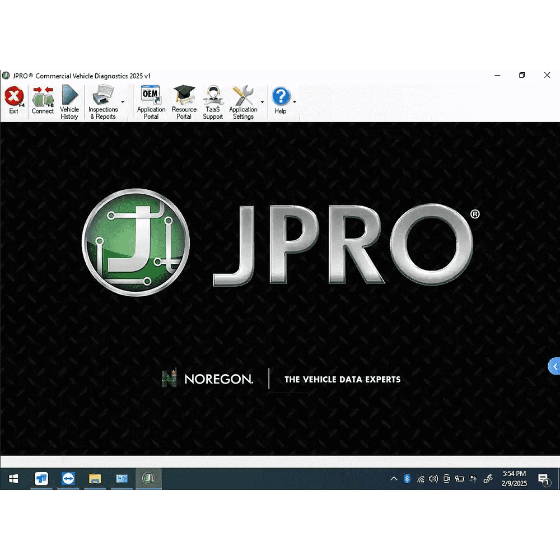Open Application Settings
Image resolution: width=560 pixels, height=560 pixels.
[243, 102]
